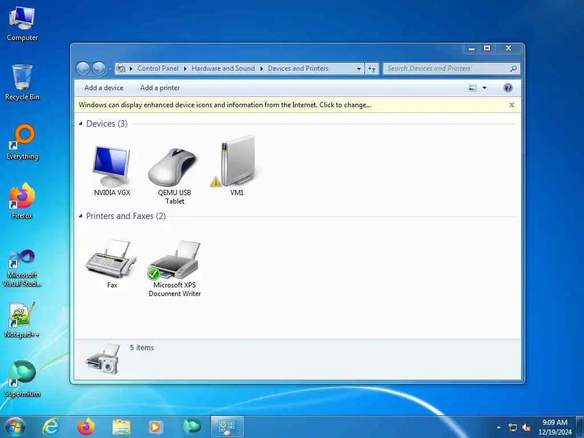
Task: Minimize the Devices and Printers window
Action: pyautogui.click(x=472, y=48)
